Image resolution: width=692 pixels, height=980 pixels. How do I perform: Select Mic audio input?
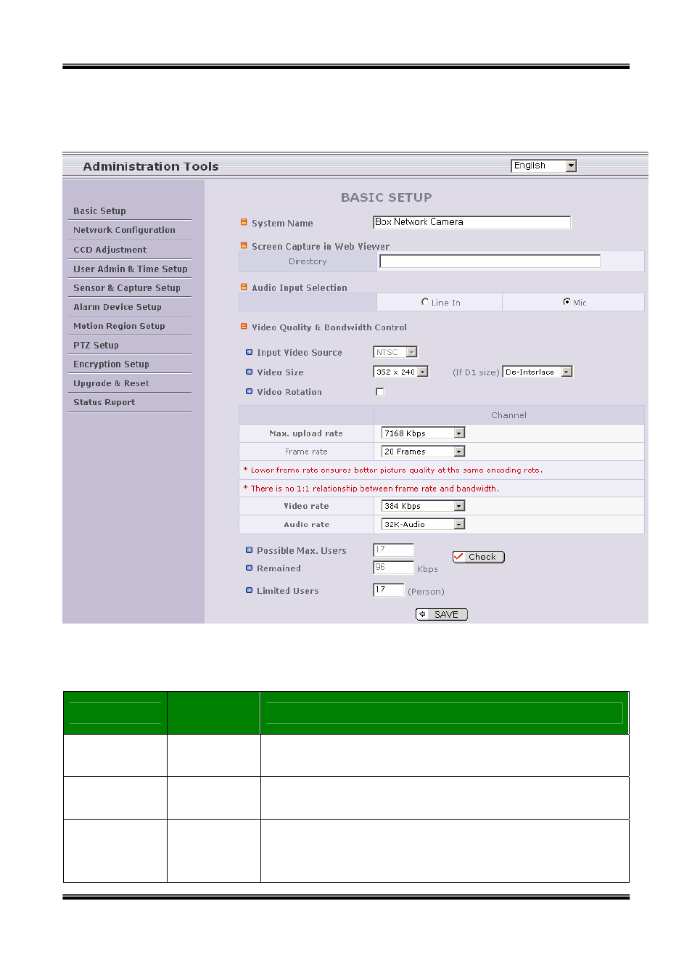tap(567, 302)
